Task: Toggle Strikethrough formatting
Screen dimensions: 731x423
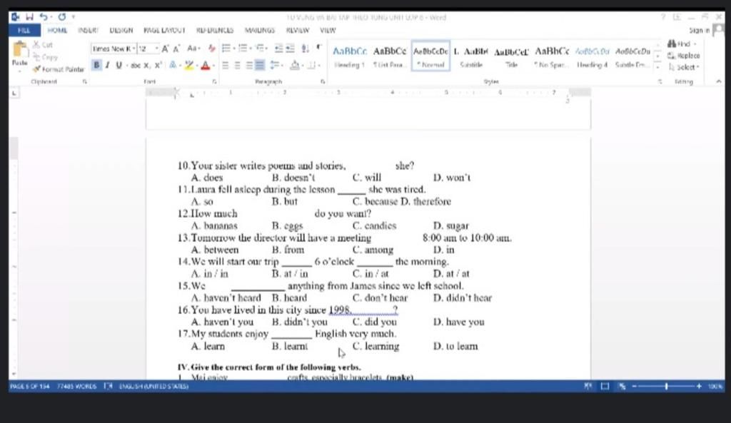Action: click(x=136, y=65)
